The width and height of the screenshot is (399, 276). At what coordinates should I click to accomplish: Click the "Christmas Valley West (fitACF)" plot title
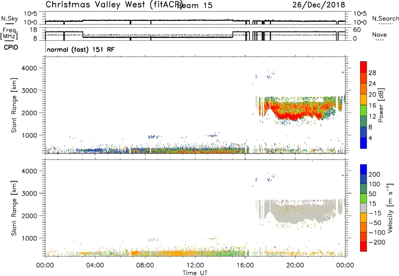click(114, 5)
